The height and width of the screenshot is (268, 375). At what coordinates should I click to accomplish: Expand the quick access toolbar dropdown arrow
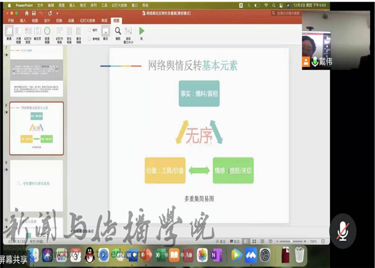coord(58,13)
